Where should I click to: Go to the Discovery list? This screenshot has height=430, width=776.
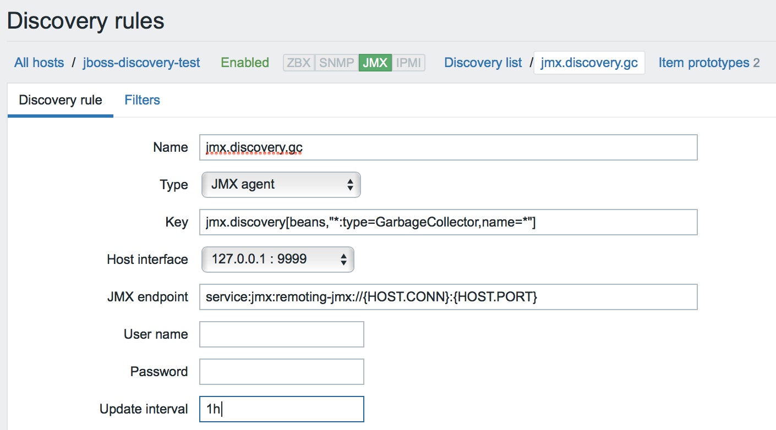pos(483,63)
